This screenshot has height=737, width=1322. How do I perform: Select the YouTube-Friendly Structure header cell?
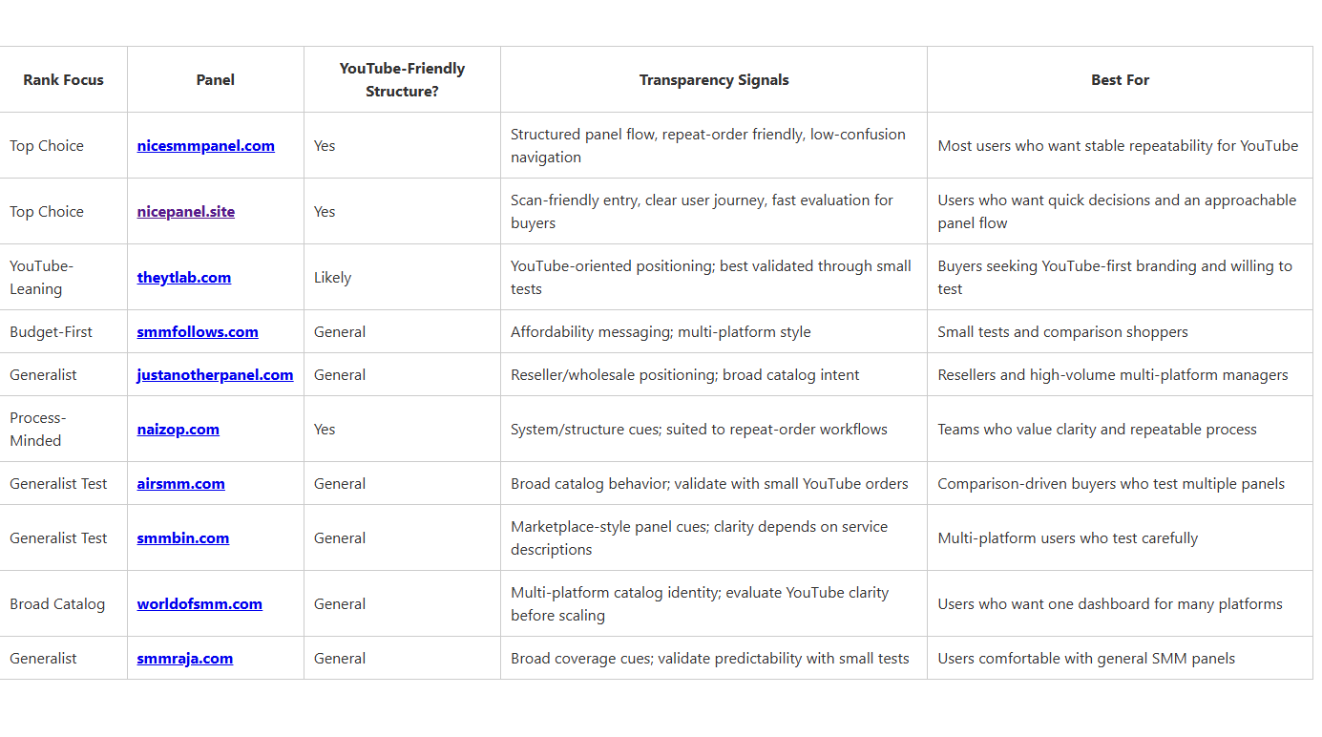402,80
